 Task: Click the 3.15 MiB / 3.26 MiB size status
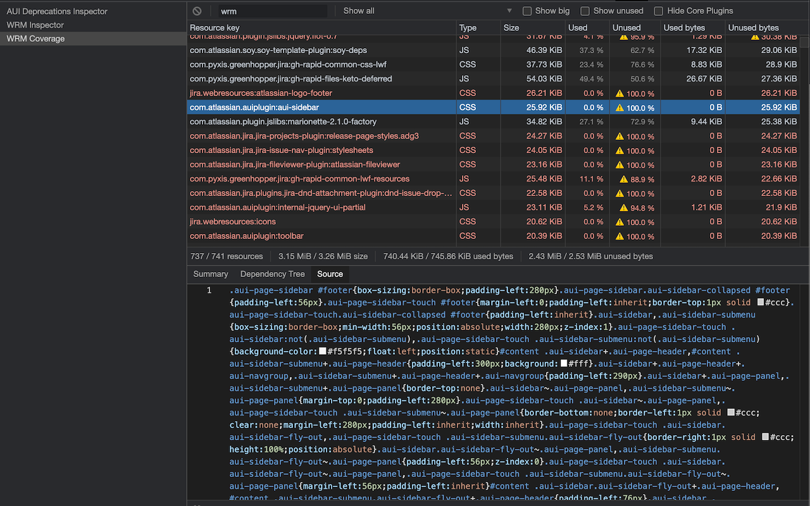coord(323,256)
